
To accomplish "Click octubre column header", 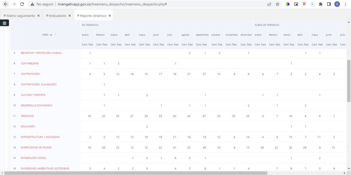I will (215, 35).
